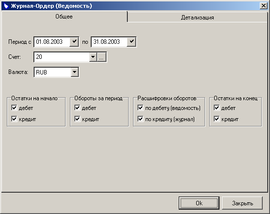Disable по кредиту (журнал) checkbox

140,119
